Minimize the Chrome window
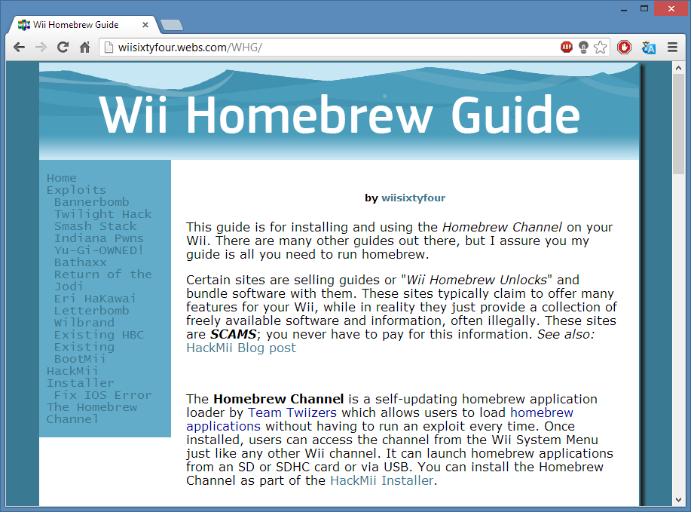The image size is (691, 512). point(624,9)
